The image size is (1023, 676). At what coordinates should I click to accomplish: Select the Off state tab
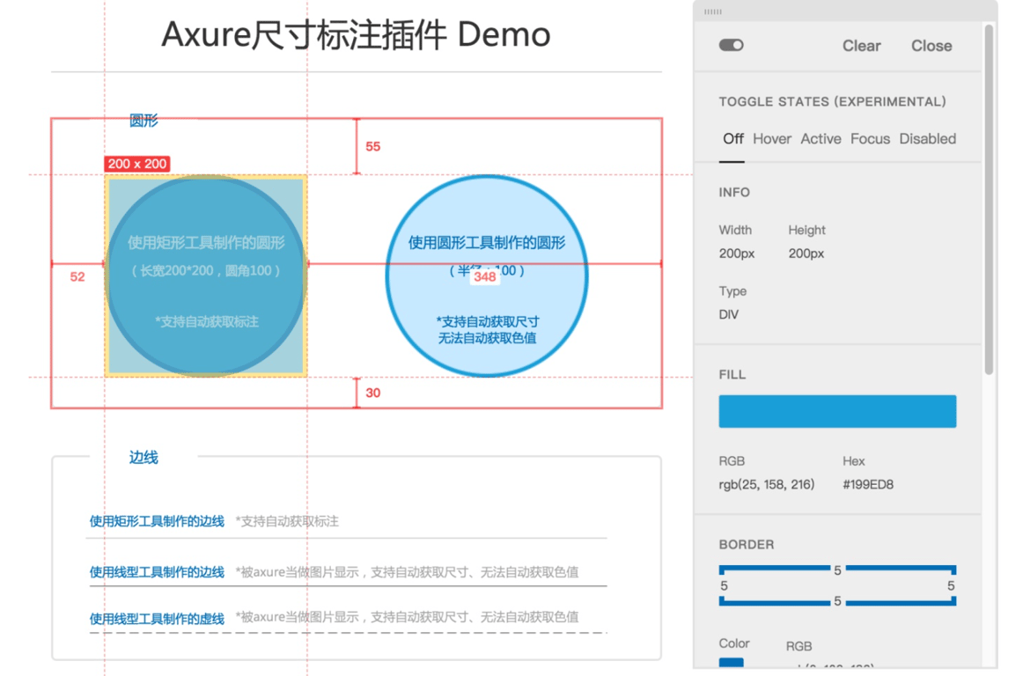click(x=732, y=138)
